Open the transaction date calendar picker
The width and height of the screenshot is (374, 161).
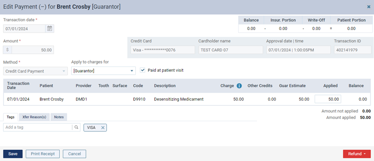pos(49,29)
